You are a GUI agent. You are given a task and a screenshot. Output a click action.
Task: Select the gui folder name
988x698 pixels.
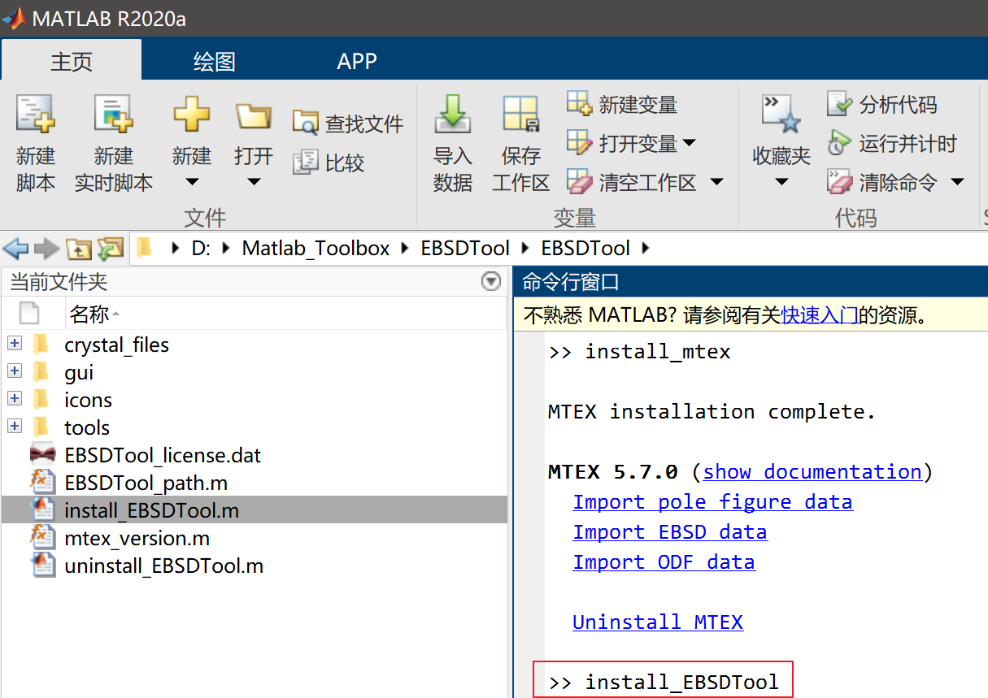pos(79,372)
